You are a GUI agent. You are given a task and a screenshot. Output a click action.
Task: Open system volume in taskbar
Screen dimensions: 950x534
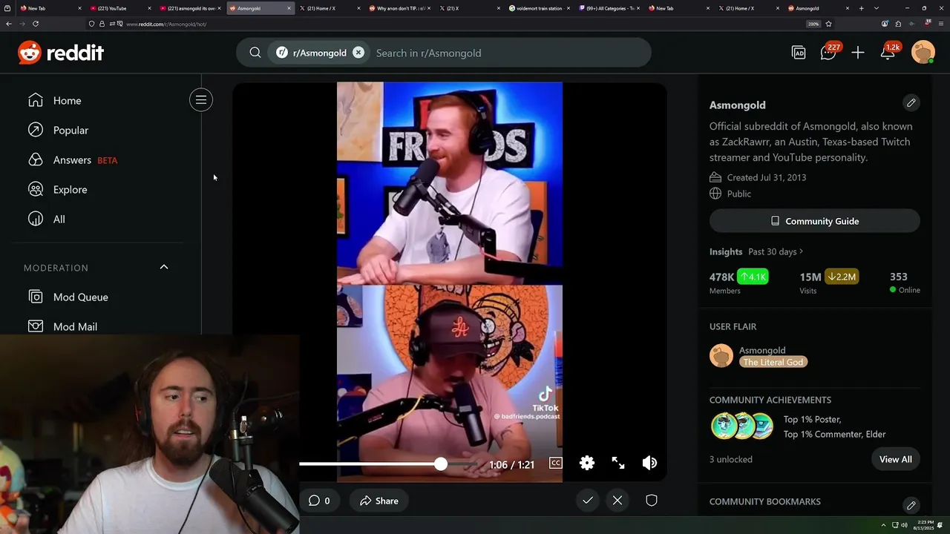click(904, 525)
